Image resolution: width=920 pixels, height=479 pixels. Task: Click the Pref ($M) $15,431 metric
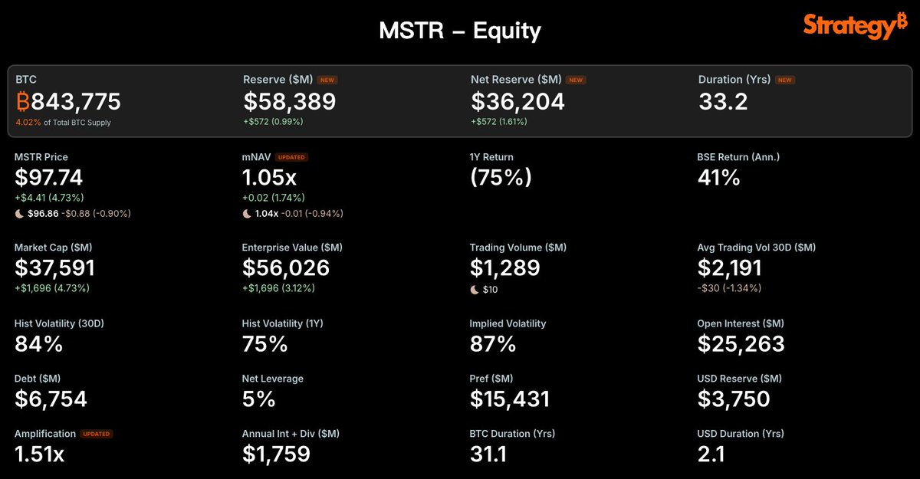click(510, 391)
